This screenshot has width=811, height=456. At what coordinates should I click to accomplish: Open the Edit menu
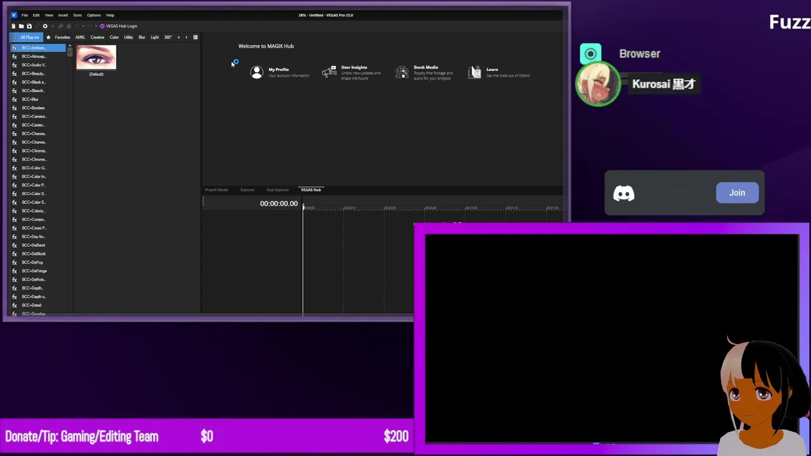pyautogui.click(x=36, y=15)
